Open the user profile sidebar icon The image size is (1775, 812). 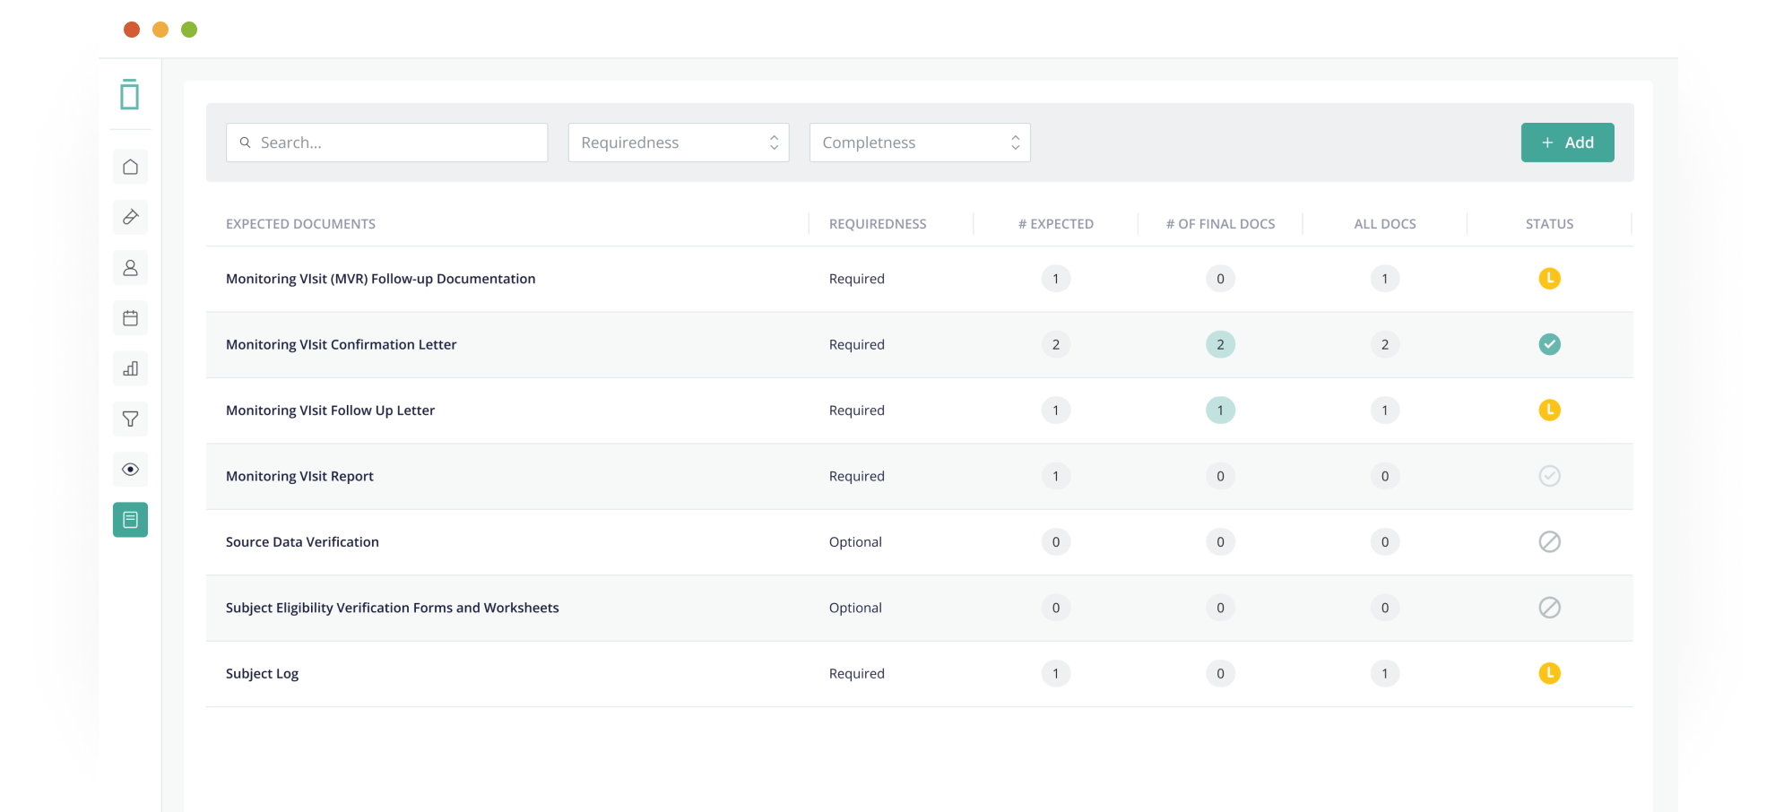coord(130,268)
